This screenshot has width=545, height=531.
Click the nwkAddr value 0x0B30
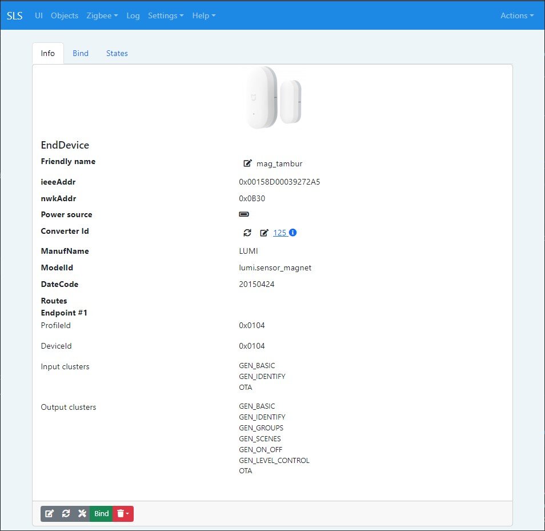pyautogui.click(x=252, y=198)
